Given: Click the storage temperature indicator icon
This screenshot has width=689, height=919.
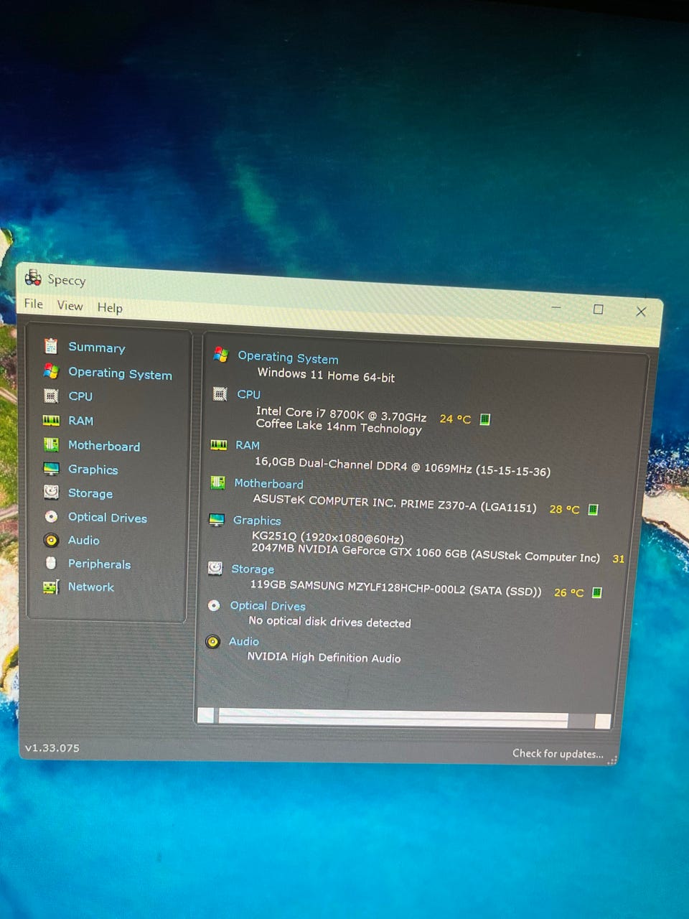Looking at the screenshot, I should (x=596, y=592).
